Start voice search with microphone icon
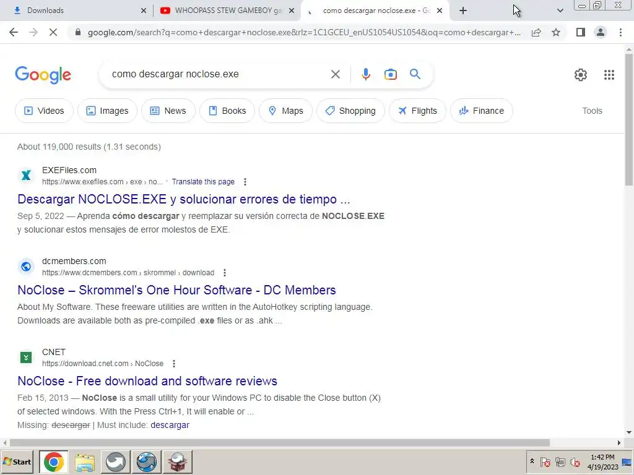 (x=365, y=74)
